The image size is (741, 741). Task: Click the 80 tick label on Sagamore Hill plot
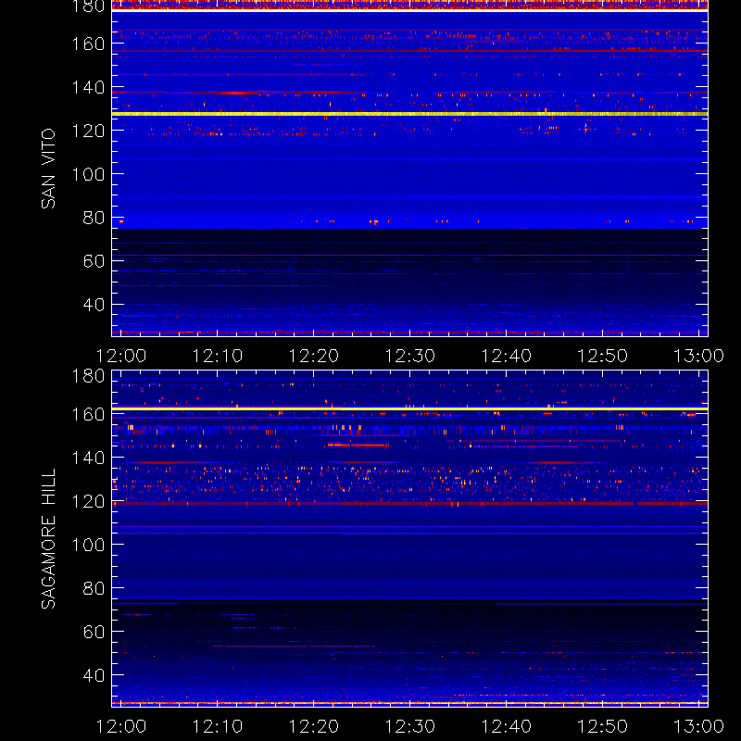click(x=94, y=588)
